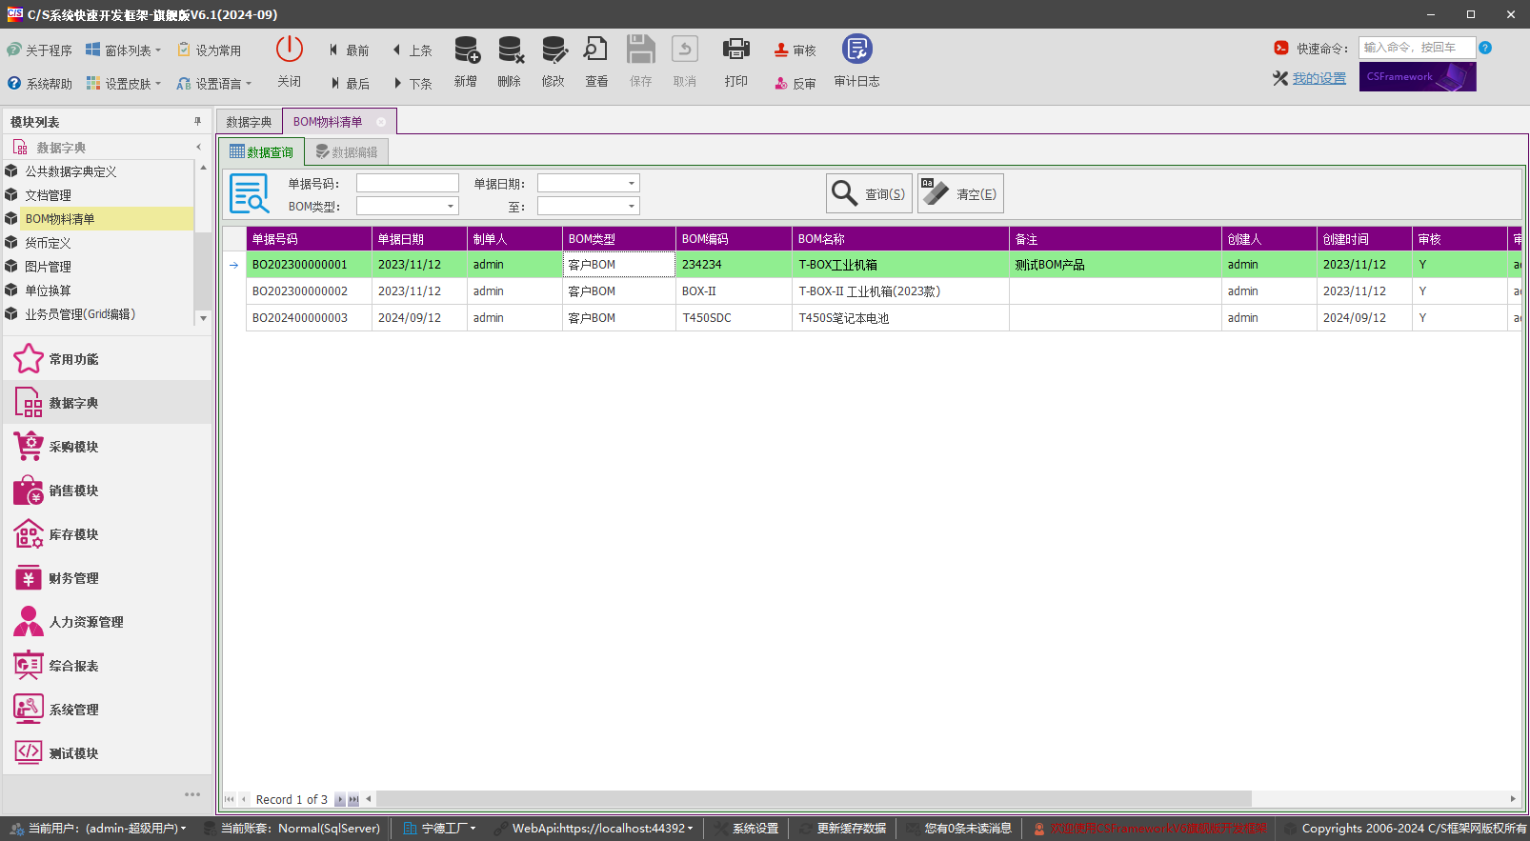The width and height of the screenshot is (1530, 841).
Task: Click the unread messages status item
Action: tap(959, 829)
